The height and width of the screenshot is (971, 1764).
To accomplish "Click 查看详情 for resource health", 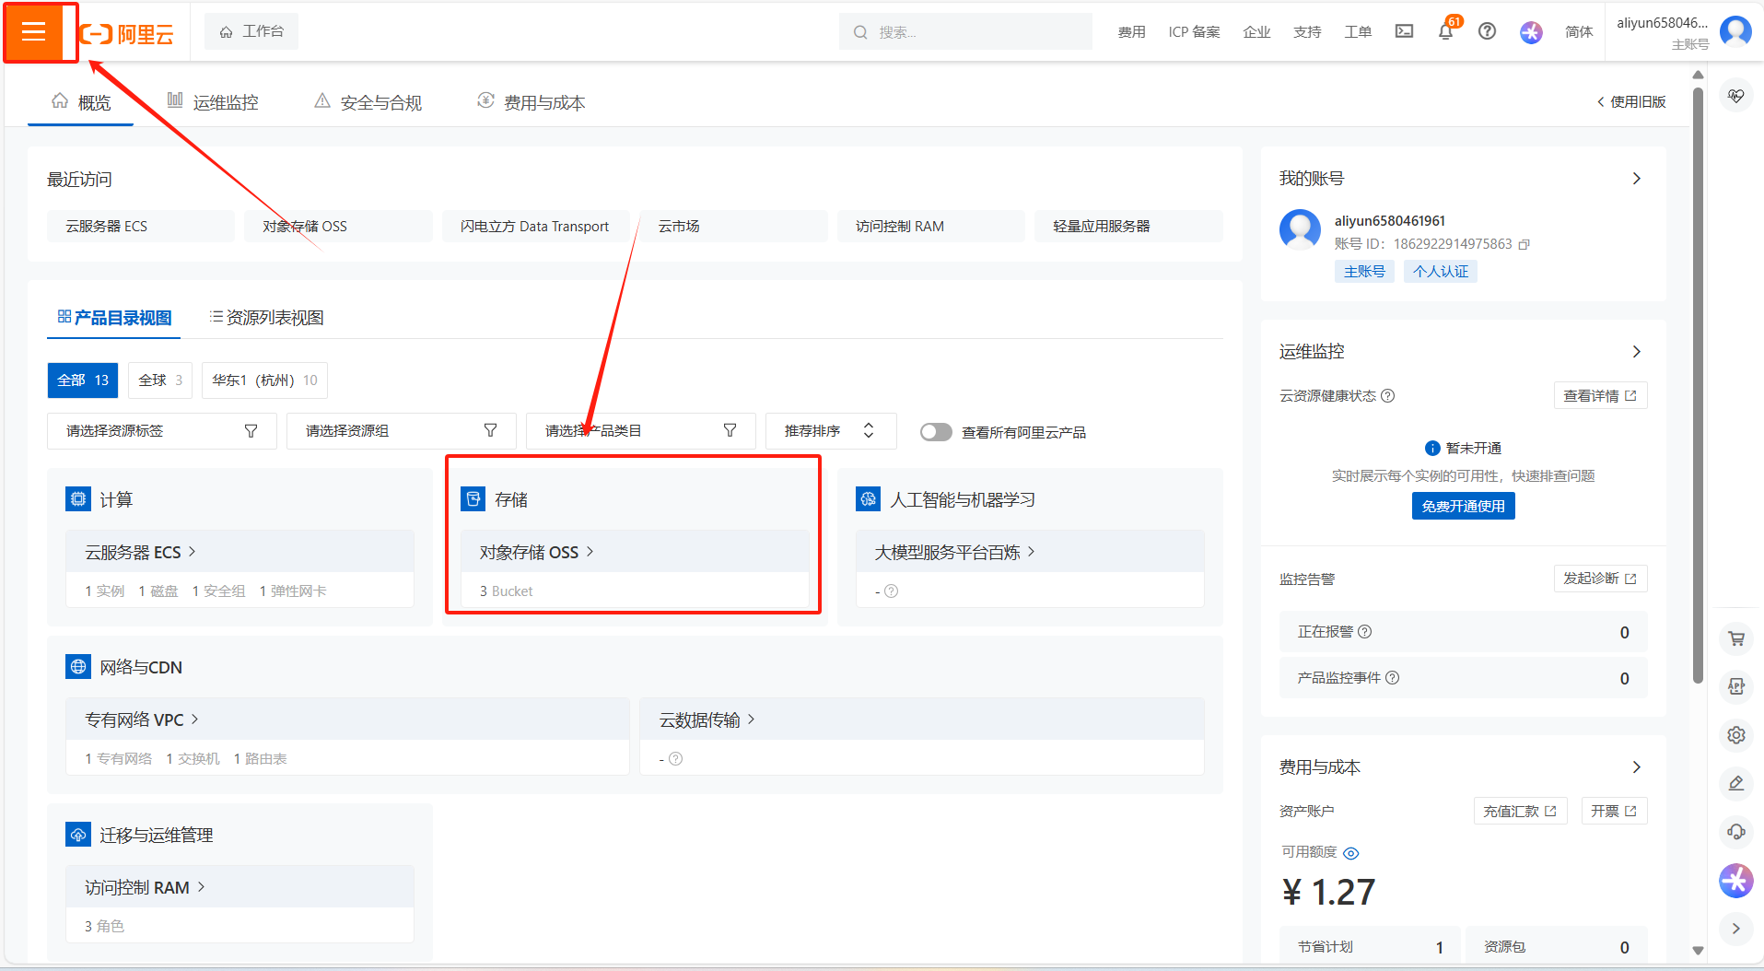I will [x=1600, y=395].
